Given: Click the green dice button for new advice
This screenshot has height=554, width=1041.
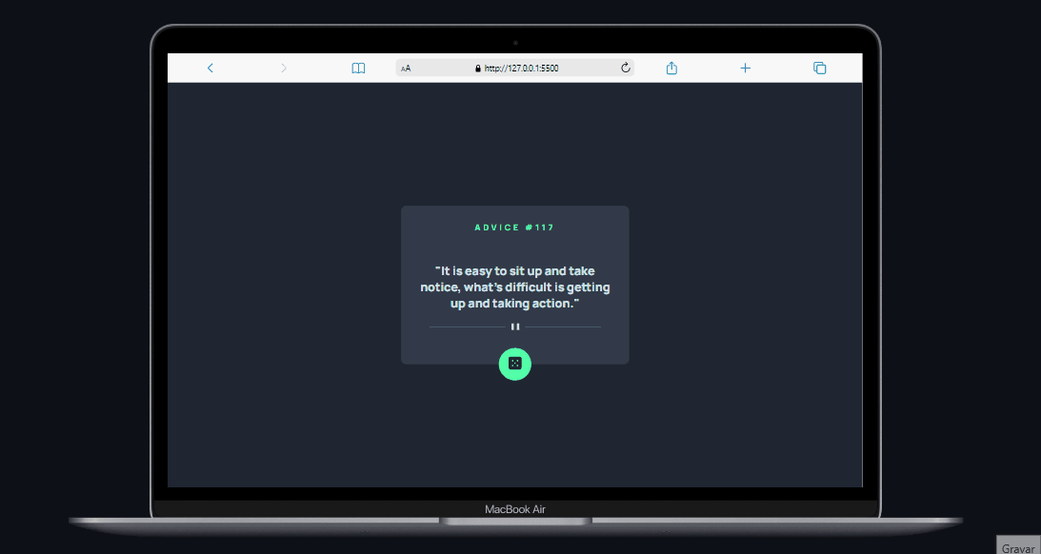Looking at the screenshot, I should [x=514, y=364].
